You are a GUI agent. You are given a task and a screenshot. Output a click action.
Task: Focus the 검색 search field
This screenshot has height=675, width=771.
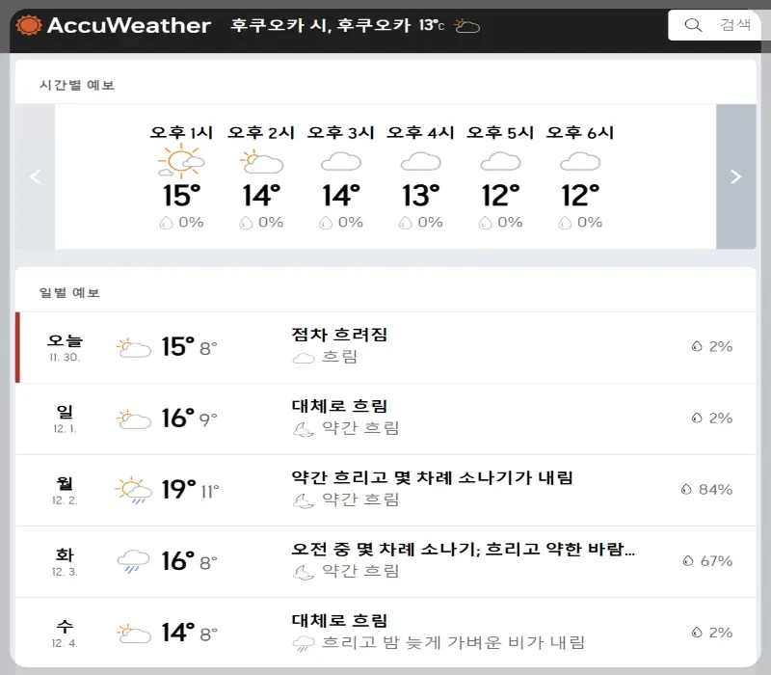click(716, 25)
